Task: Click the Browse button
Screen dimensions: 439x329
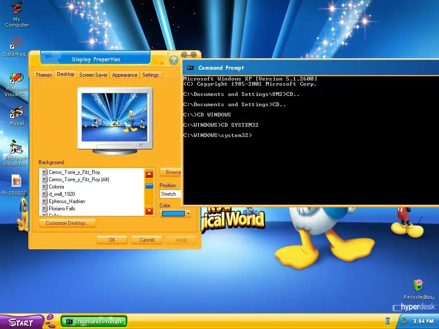Action: [x=171, y=172]
